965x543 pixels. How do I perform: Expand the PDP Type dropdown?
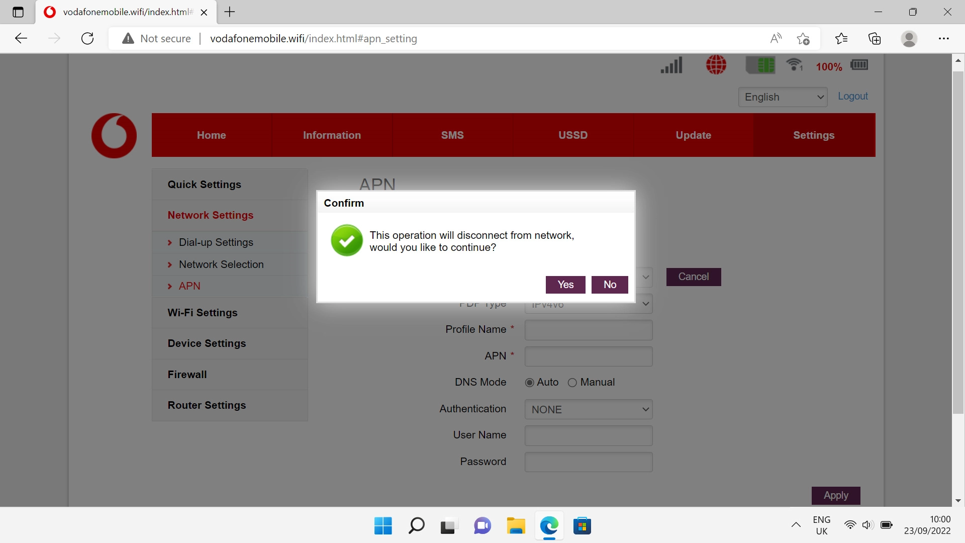click(x=645, y=304)
